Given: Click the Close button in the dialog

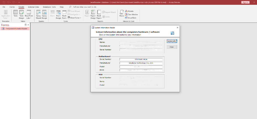Looking at the screenshot, I should point(172,47).
